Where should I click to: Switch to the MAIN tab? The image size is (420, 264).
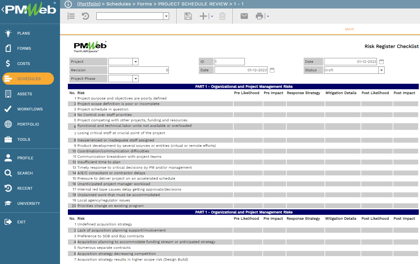coord(349,29)
